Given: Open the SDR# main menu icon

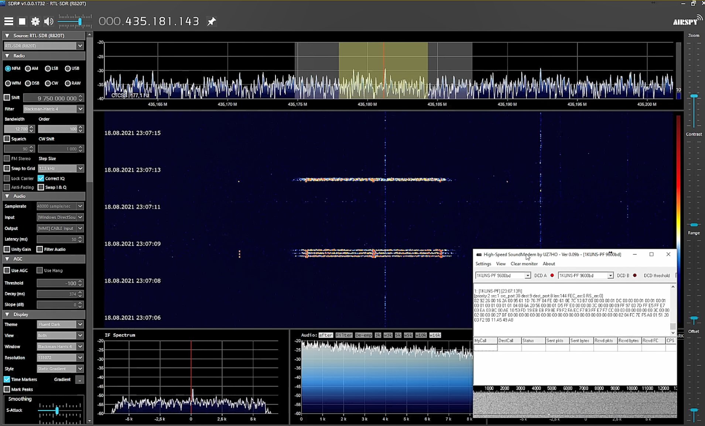Looking at the screenshot, I should [8, 21].
